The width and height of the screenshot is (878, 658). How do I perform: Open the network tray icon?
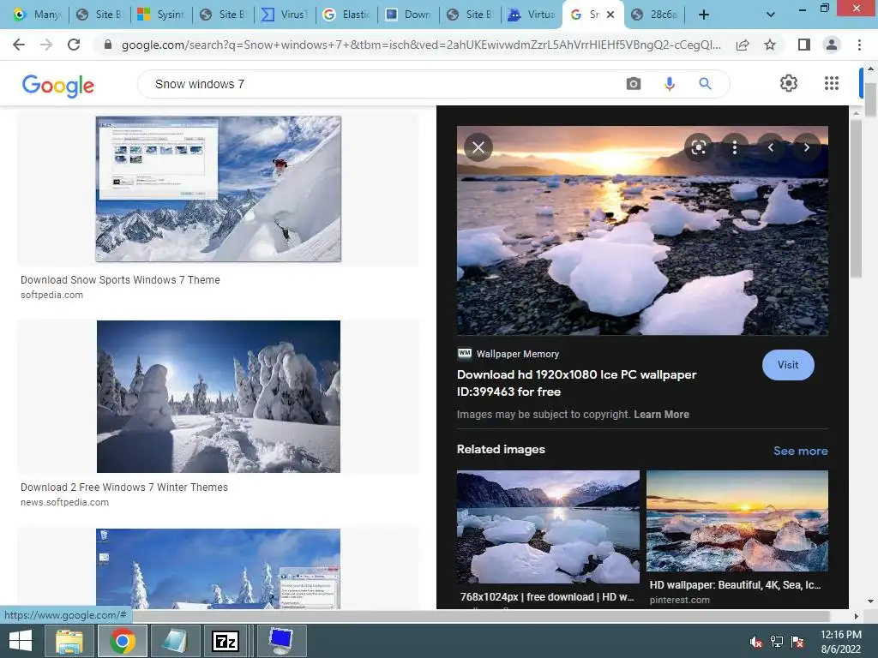click(777, 643)
